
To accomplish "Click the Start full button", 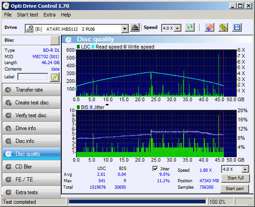I will (235, 178).
